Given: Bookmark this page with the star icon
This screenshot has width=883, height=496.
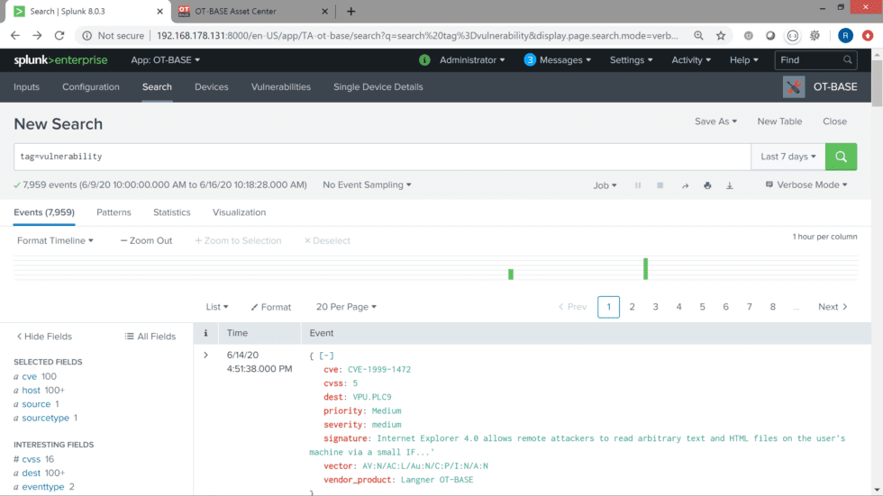Looking at the screenshot, I should pyautogui.click(x=721, y=36).
